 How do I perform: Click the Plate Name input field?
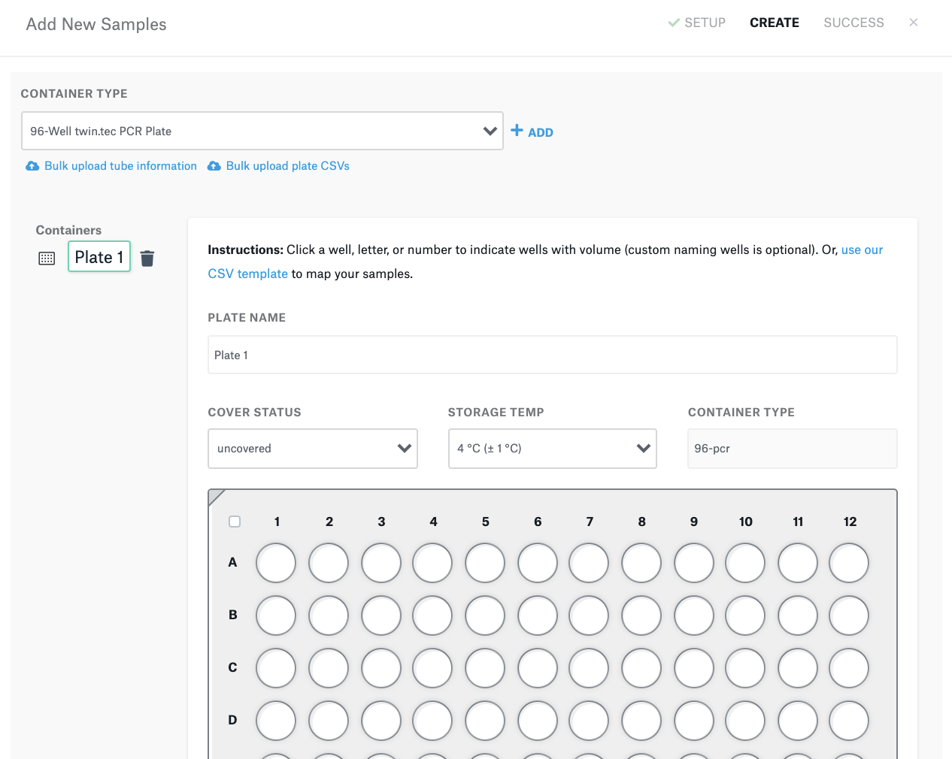click(x=553, y=354)
